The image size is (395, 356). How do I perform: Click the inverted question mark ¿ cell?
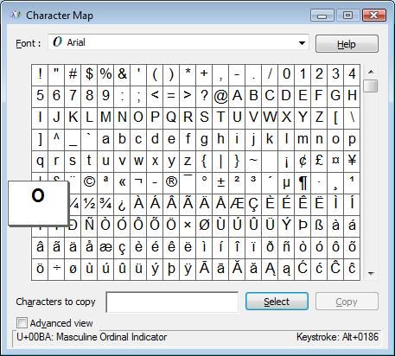point(122,205)
